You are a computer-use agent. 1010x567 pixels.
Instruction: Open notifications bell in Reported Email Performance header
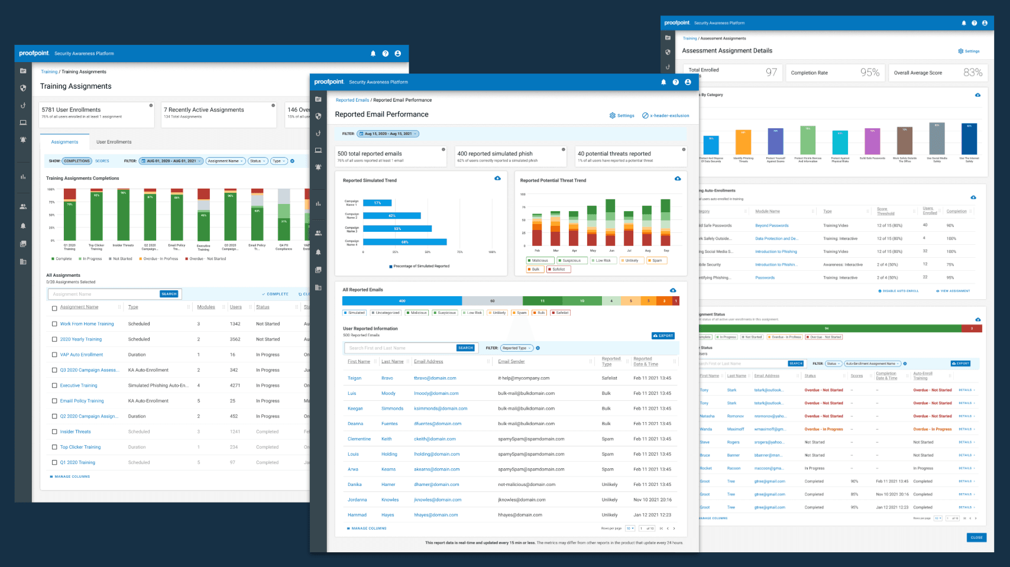click(x=663, y=82)
